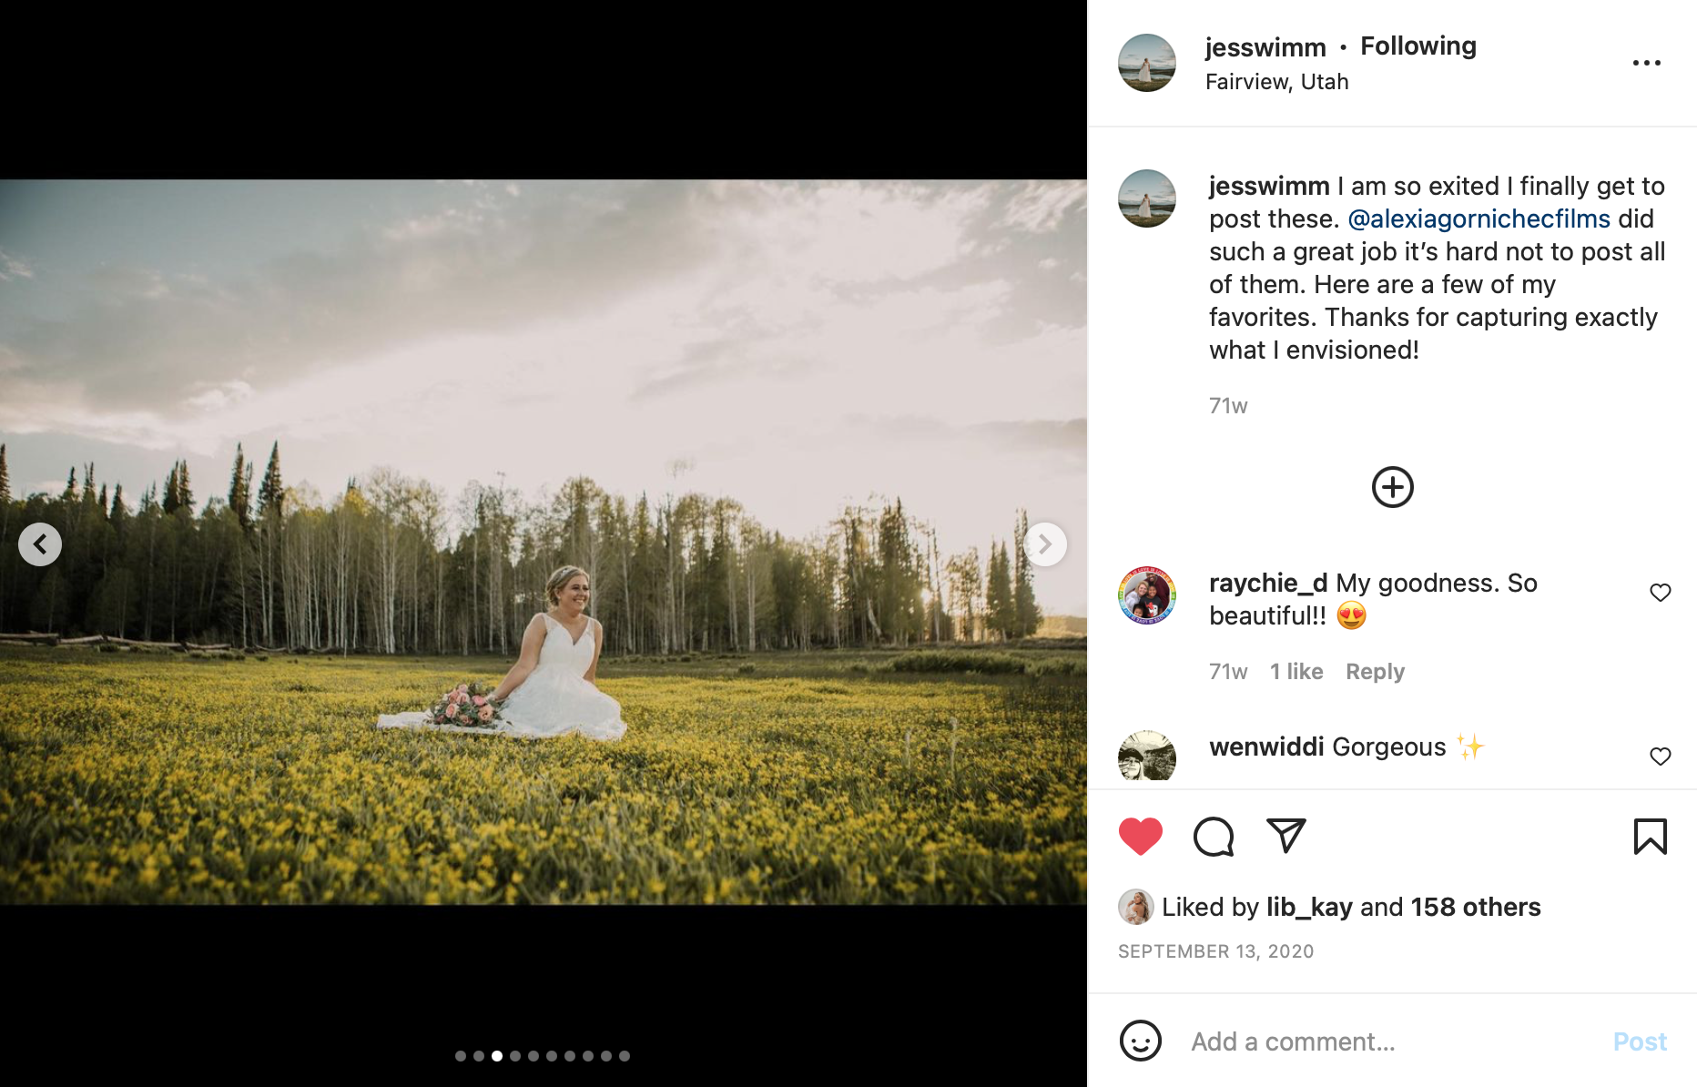Unlike the post with red heart icon

[1140, 836]
